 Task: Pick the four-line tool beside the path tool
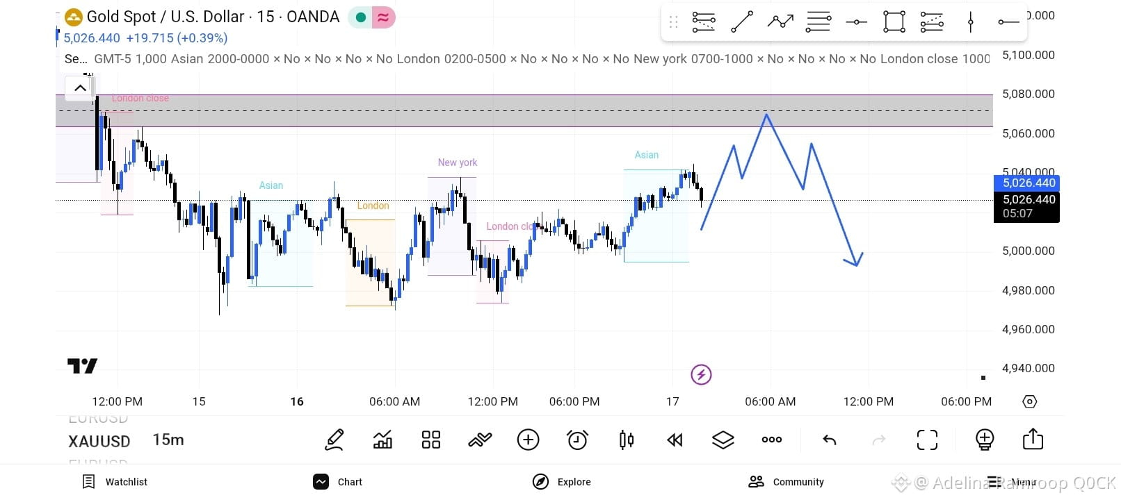(818, 22)
